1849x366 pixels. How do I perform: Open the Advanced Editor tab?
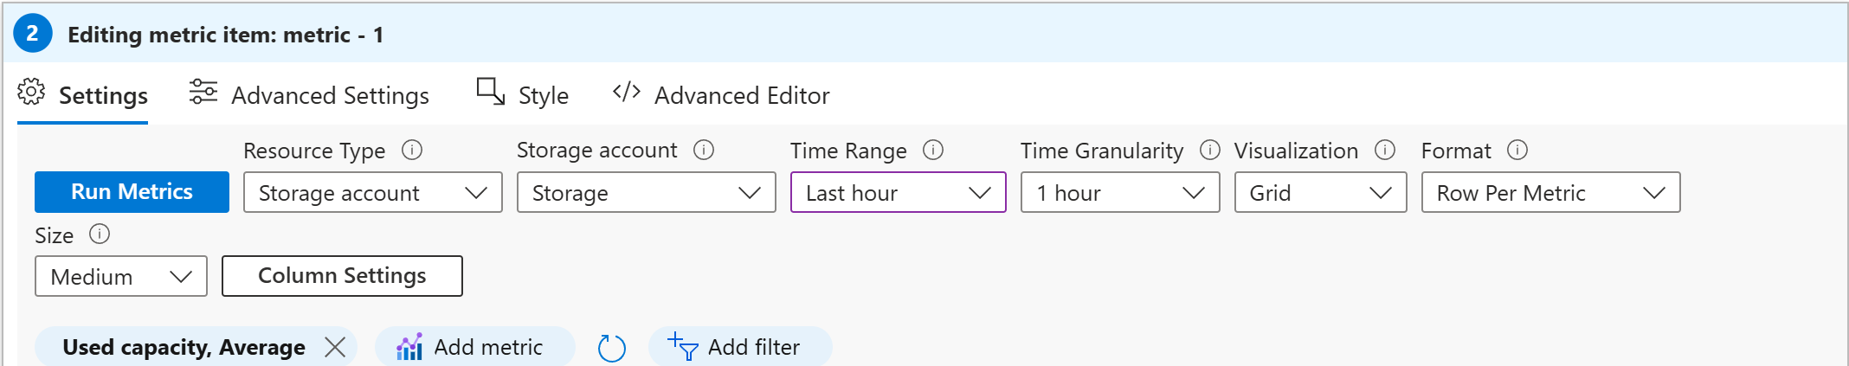coord(720,94)
